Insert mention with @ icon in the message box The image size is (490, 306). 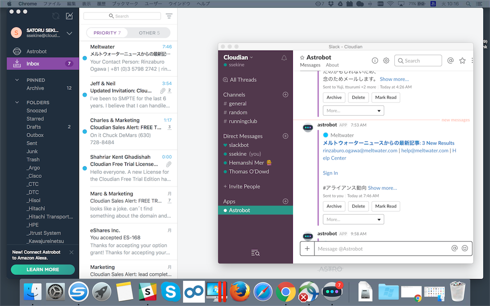(455, 248)
